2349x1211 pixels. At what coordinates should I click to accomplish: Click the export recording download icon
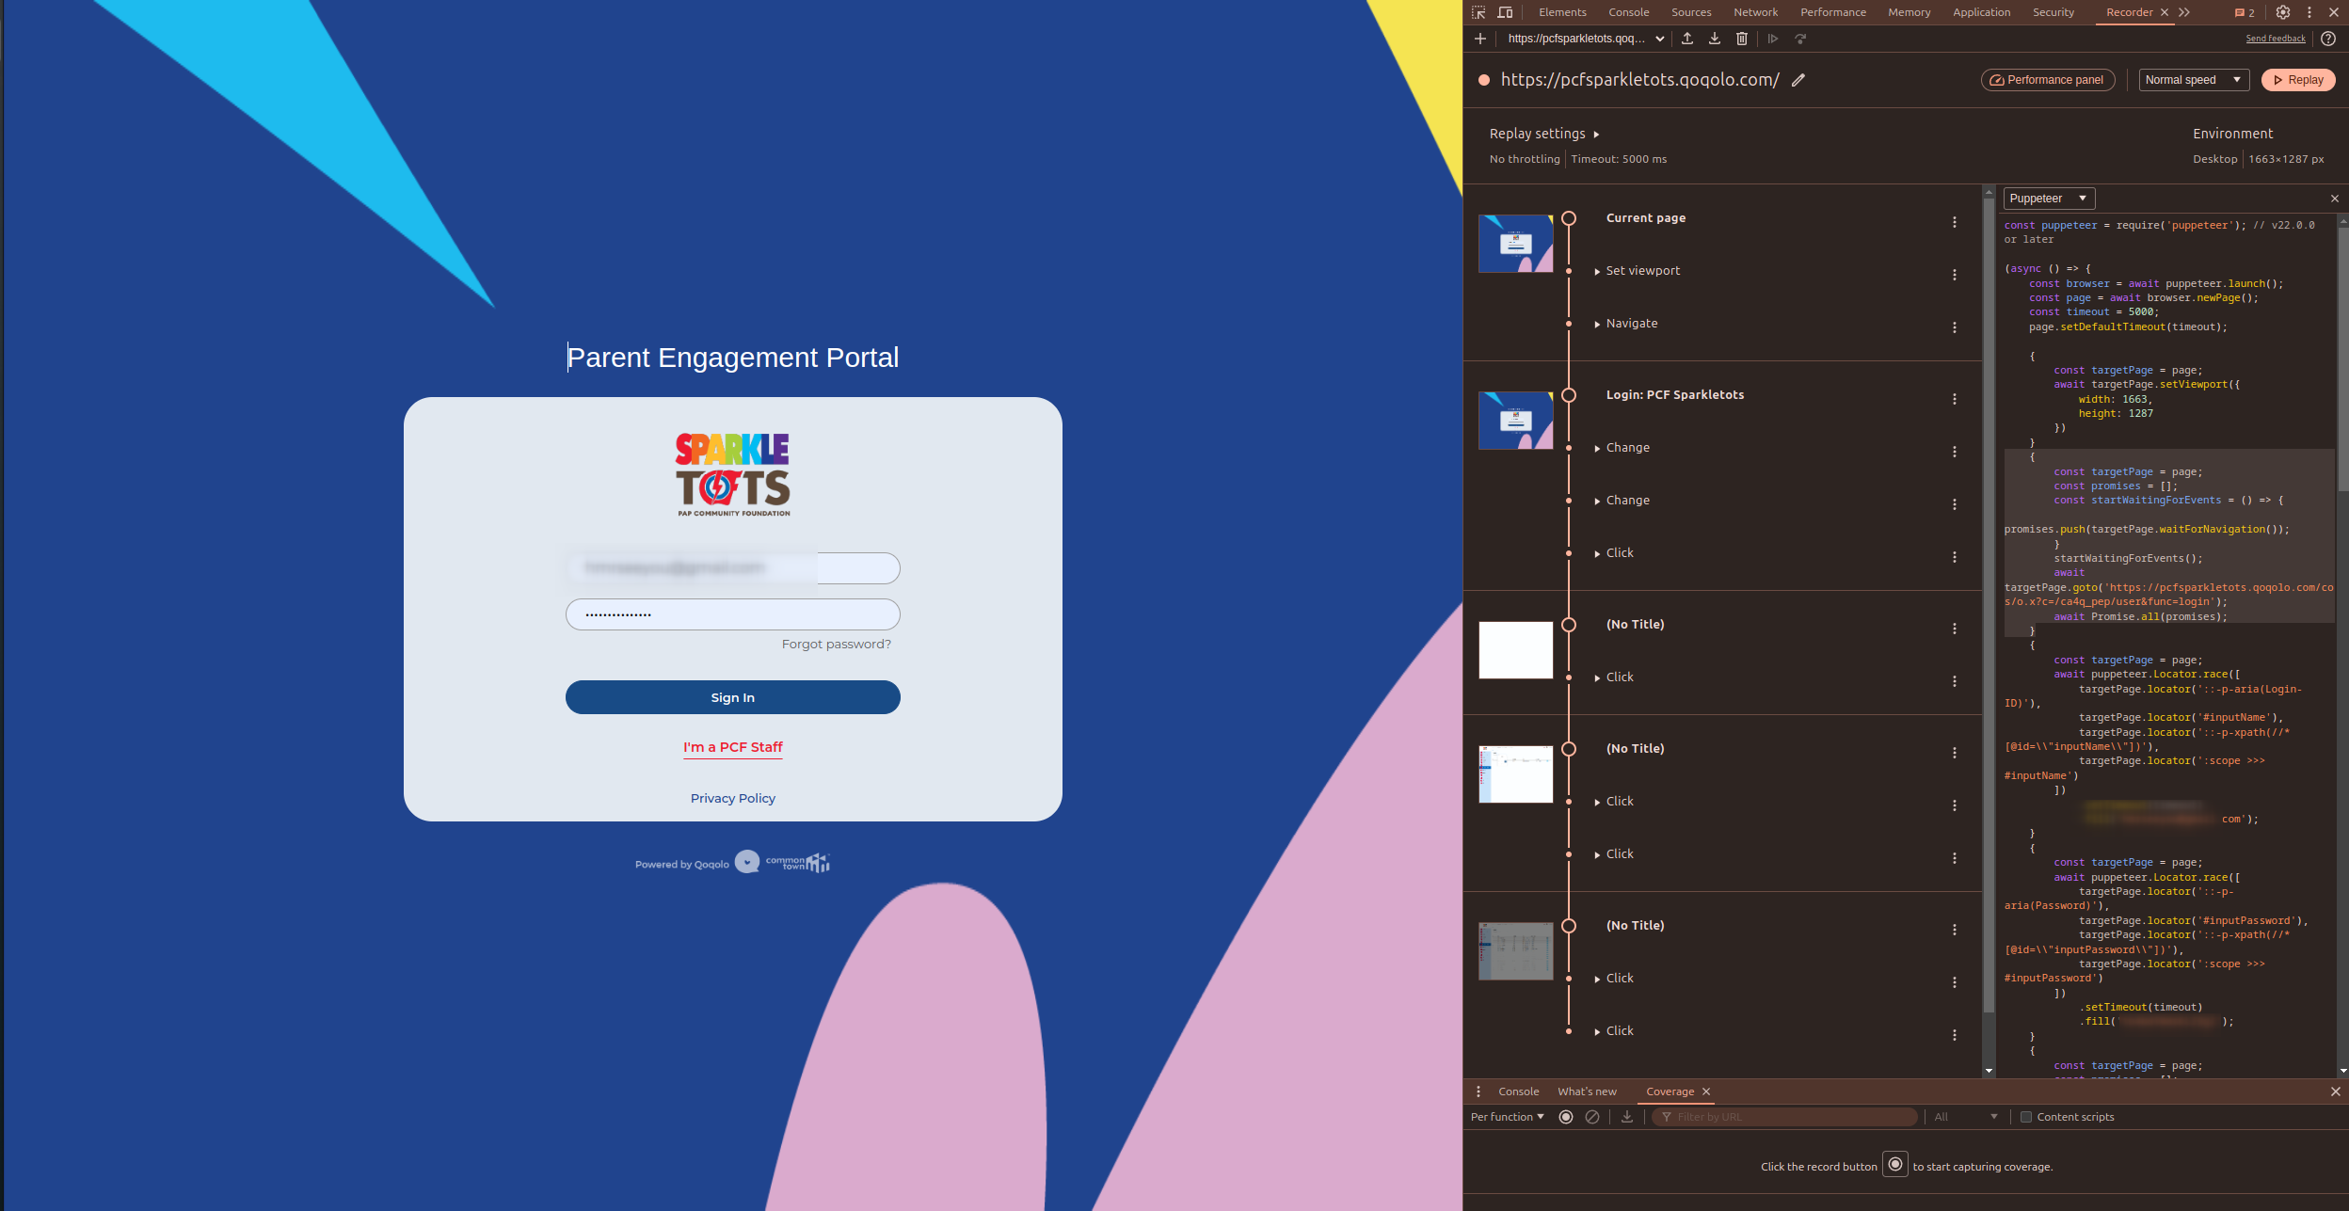pyautogui.click(x=1715, y=39)
